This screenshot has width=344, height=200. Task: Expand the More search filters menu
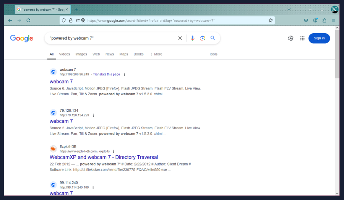click(x=156, y=54)
